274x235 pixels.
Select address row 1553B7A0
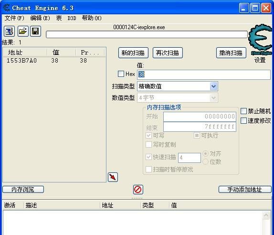pyautogui.click(x=54, y=61)
